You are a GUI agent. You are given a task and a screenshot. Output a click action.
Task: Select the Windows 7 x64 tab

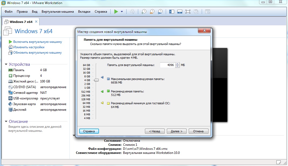21,22
